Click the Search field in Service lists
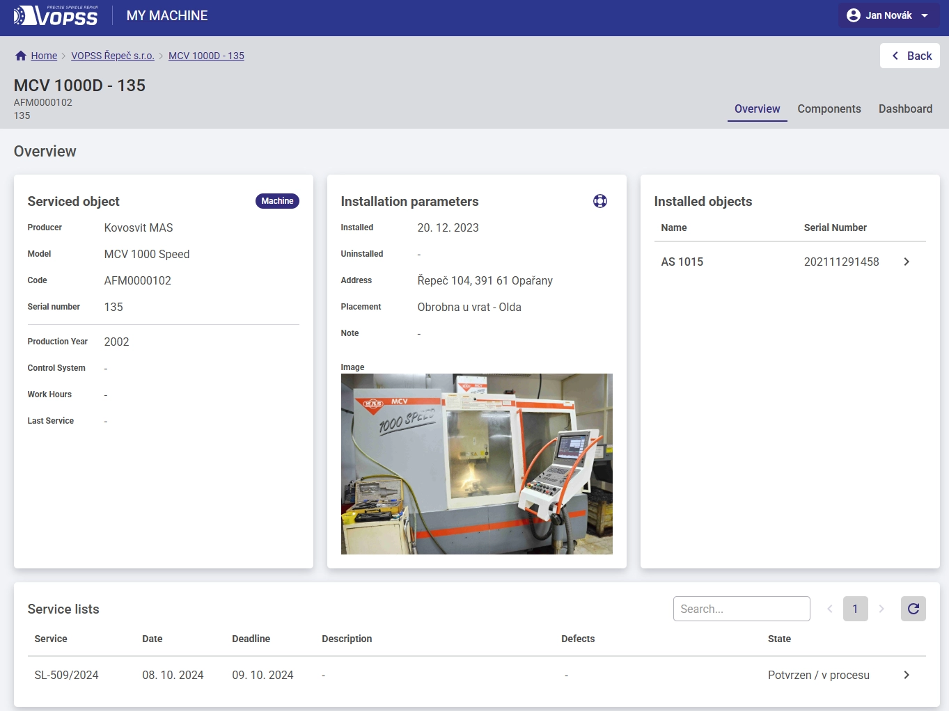This screenshot has height=711, width=949. (x=741, y=609)
